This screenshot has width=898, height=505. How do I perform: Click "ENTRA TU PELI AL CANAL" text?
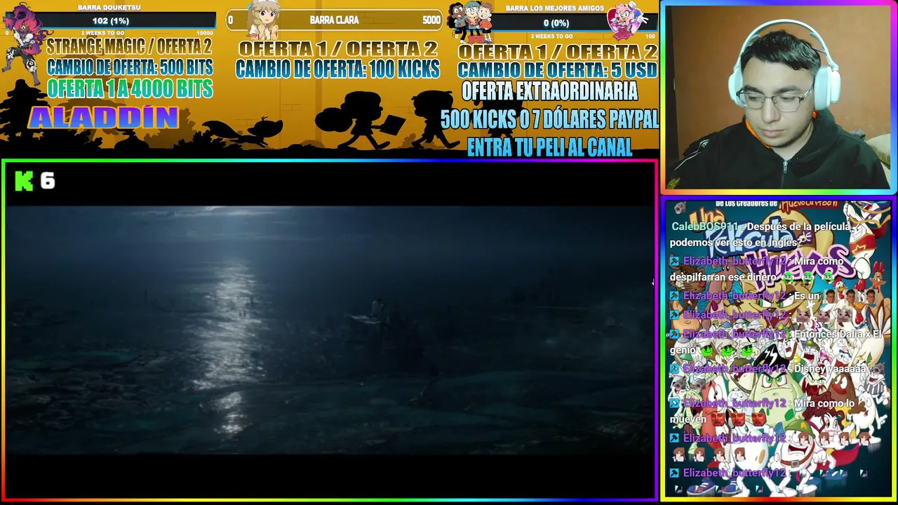(x=549, y=147)
